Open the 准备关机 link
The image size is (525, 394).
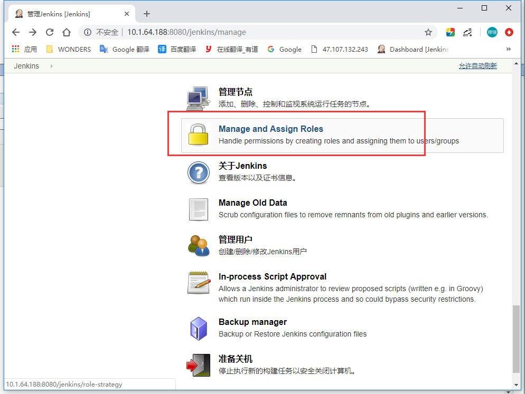point(236,359)
